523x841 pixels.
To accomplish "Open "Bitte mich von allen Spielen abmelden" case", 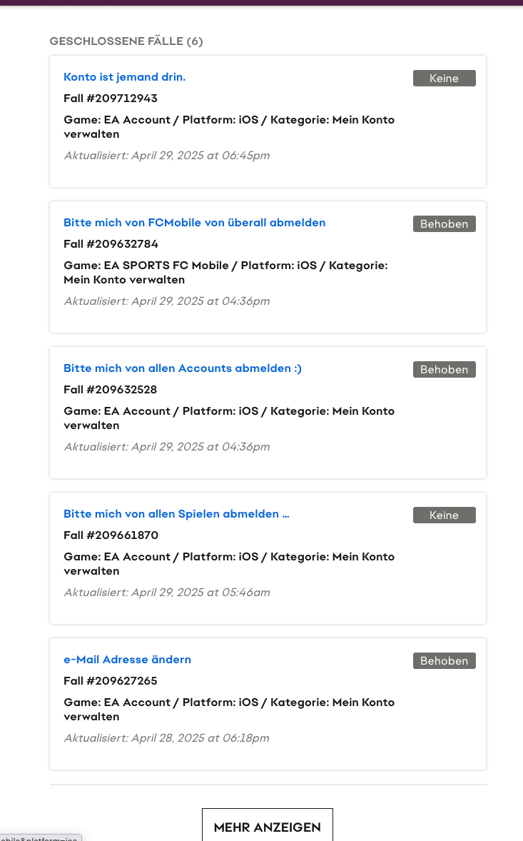I will pos(176,514).
